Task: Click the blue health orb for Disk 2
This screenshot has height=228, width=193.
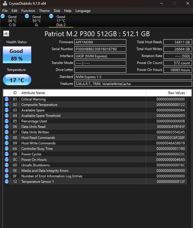Action: click(51, 16)
